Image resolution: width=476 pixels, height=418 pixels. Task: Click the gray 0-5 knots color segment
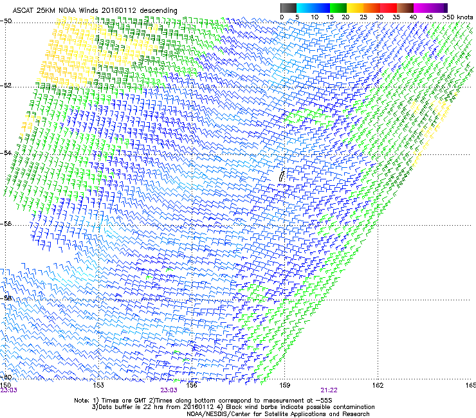click(288, 8)
